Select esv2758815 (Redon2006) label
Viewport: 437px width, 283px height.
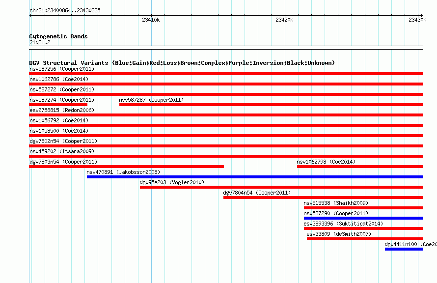pos(62,110)
